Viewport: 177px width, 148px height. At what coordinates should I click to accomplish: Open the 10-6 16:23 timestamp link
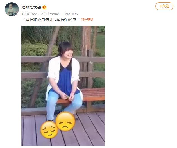(x=30, y=14)
